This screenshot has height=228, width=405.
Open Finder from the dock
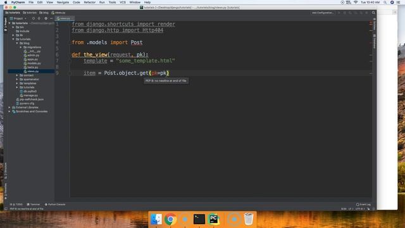156,219
